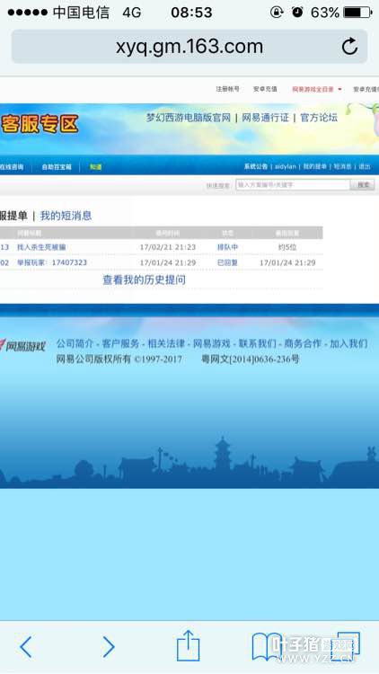This screenshot has width=379, height=674.
Task: Click the 排队中 status
Action: coord(227,247)
